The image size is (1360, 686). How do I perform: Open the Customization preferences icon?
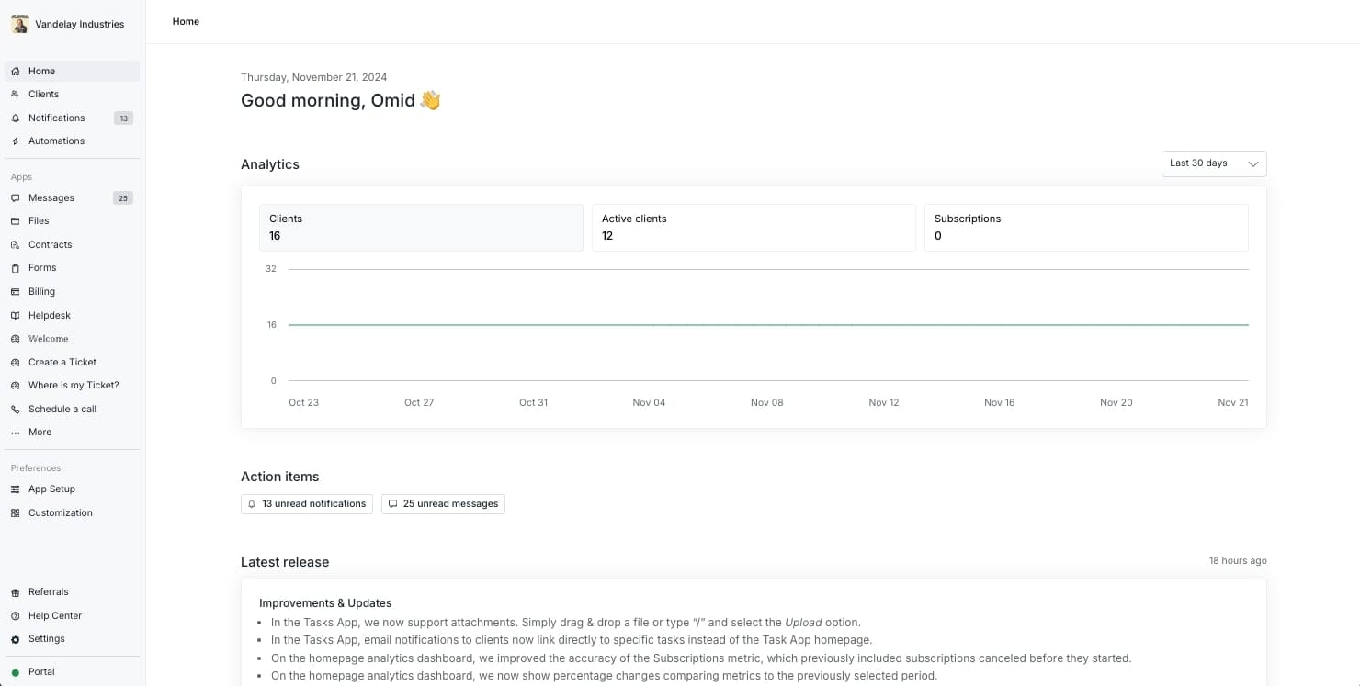pos(15,512)
